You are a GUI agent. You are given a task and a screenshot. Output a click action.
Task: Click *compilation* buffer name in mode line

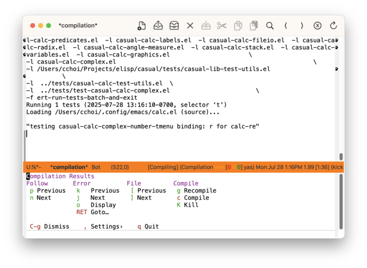coord(69,167)
